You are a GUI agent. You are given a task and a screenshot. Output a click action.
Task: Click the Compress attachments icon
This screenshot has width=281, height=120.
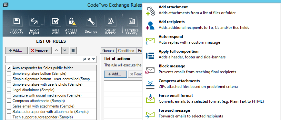(x=150, y=85)
